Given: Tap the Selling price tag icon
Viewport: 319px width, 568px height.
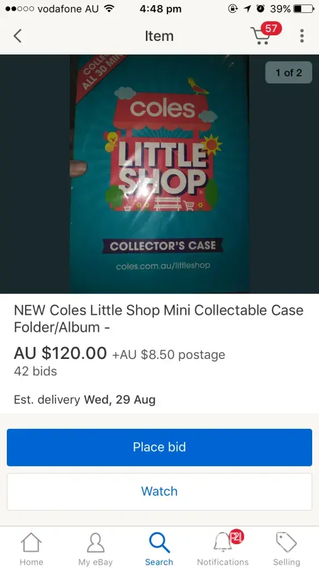Looking at the screenshot, I should (x=287, y=542).
